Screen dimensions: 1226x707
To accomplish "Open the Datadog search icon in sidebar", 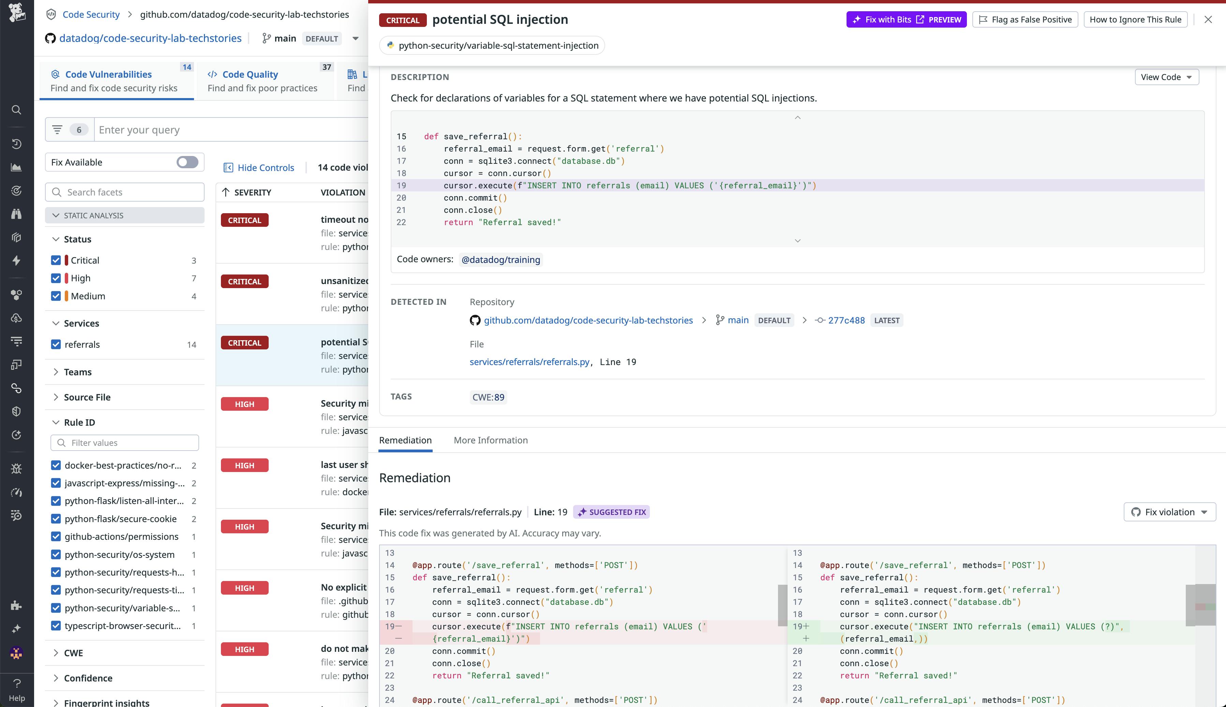I will (x=16, y=110).
